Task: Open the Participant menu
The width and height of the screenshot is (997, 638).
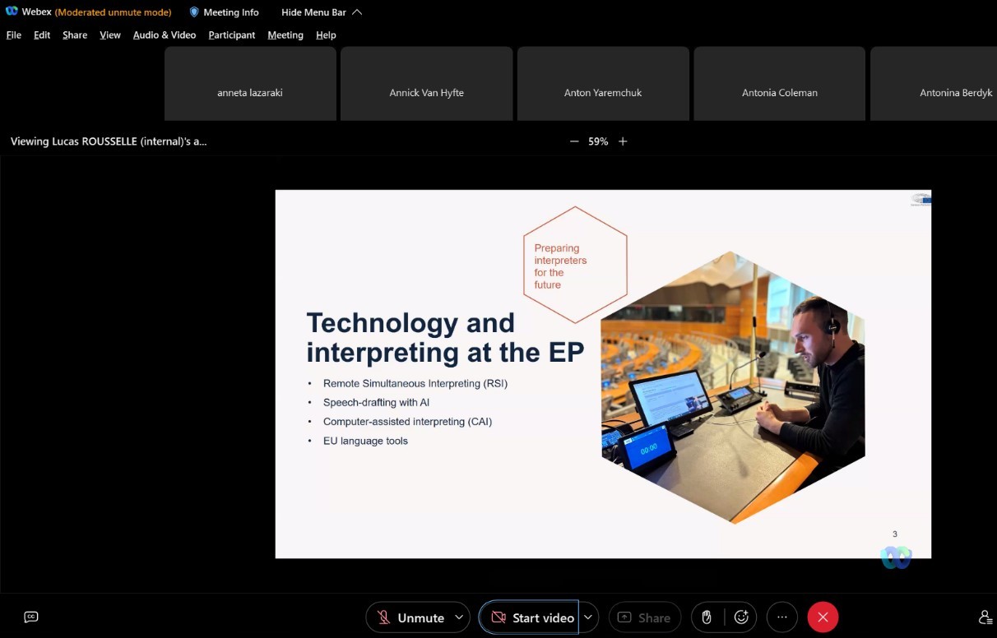Action: pos(232,35)
